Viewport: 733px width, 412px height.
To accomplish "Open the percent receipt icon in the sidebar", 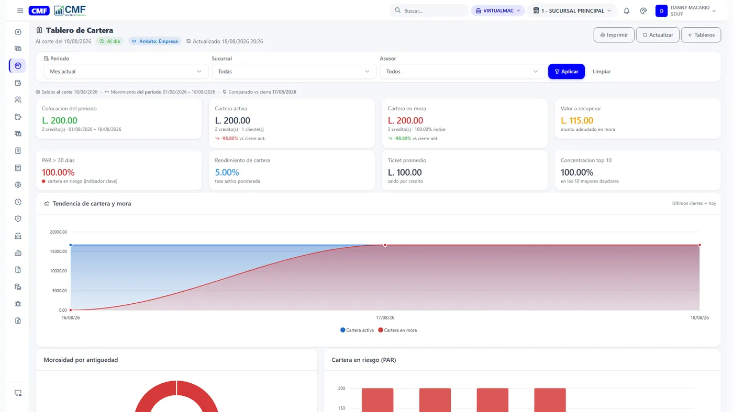I will [18, 151].
